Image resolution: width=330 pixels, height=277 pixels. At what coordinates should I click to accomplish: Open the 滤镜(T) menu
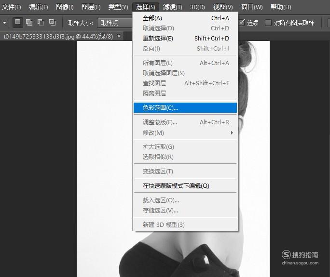[172, 7]
